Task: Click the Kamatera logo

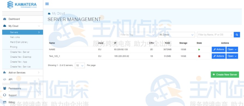Action: tap(22, 5)
